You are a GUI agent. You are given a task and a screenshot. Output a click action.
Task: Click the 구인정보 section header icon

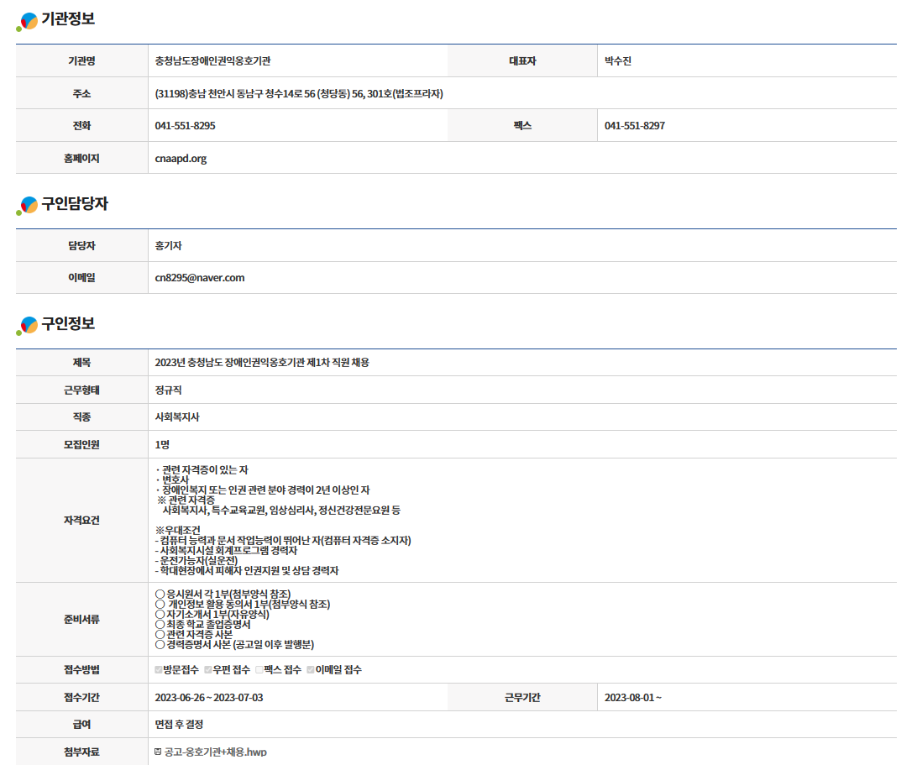coord(28,325)
